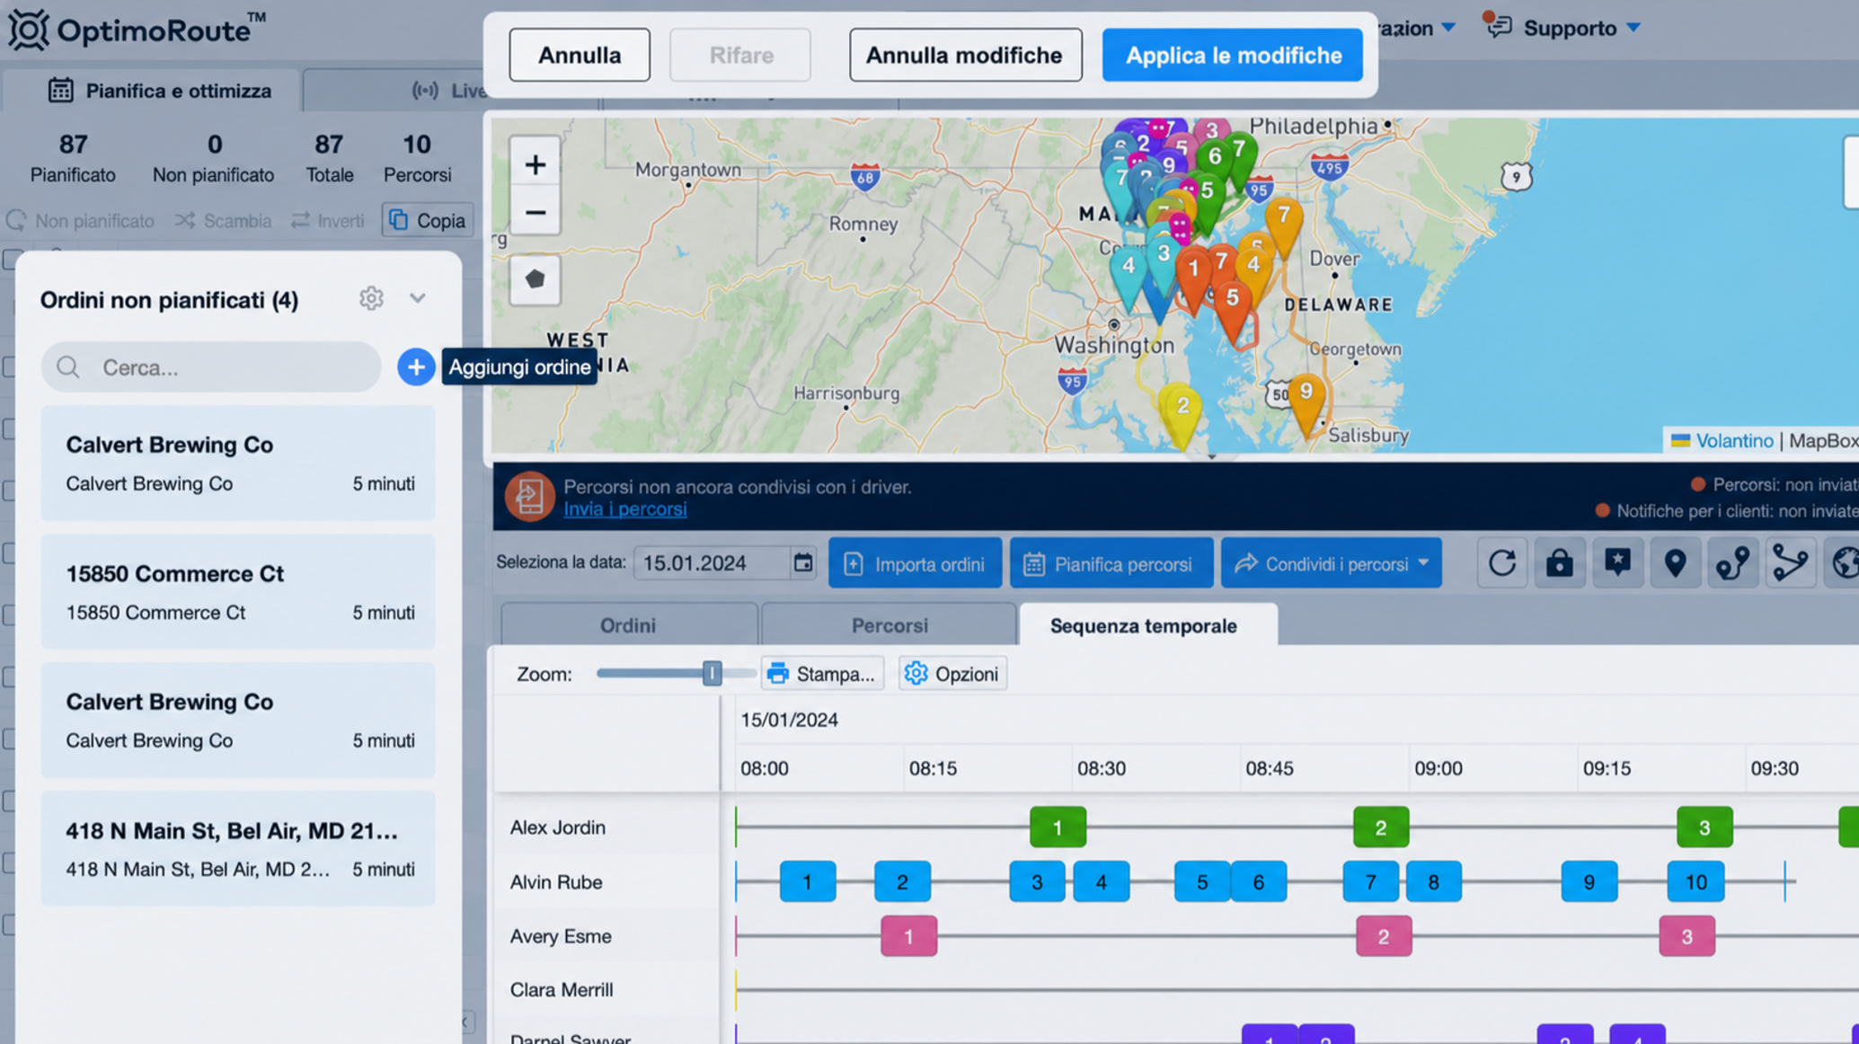Select stop 7 on Alvin Rube's timeline
This screenshot has width=1859, height=1044.
coord(1370,882)
